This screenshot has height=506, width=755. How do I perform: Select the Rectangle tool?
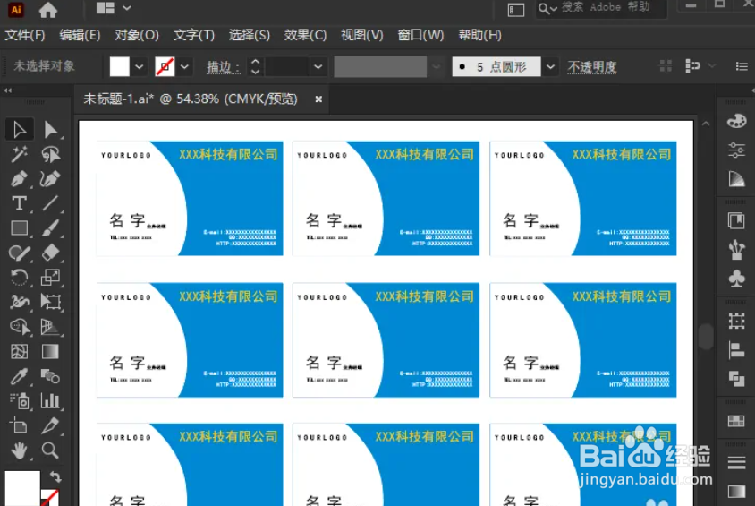point(20,228)
